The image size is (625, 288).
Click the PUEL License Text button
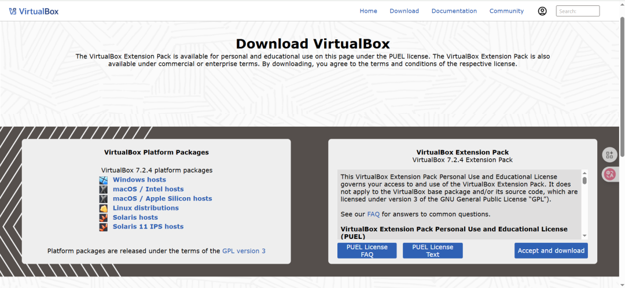[432, 250]
